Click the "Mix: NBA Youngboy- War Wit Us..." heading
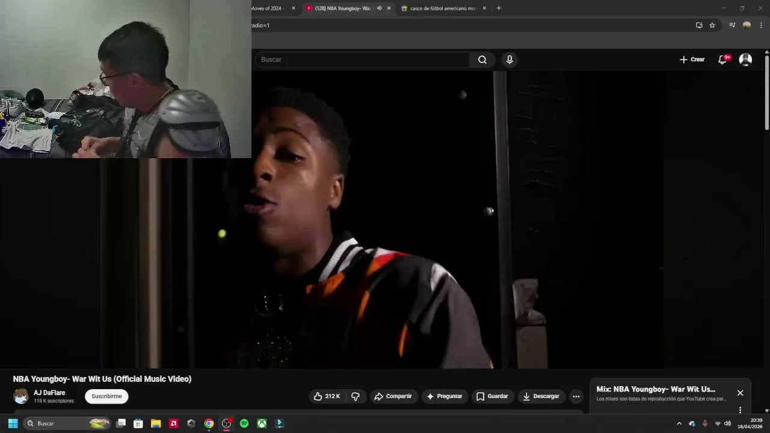The height and width of the screenshot is (433, 770). click(656, 389)
